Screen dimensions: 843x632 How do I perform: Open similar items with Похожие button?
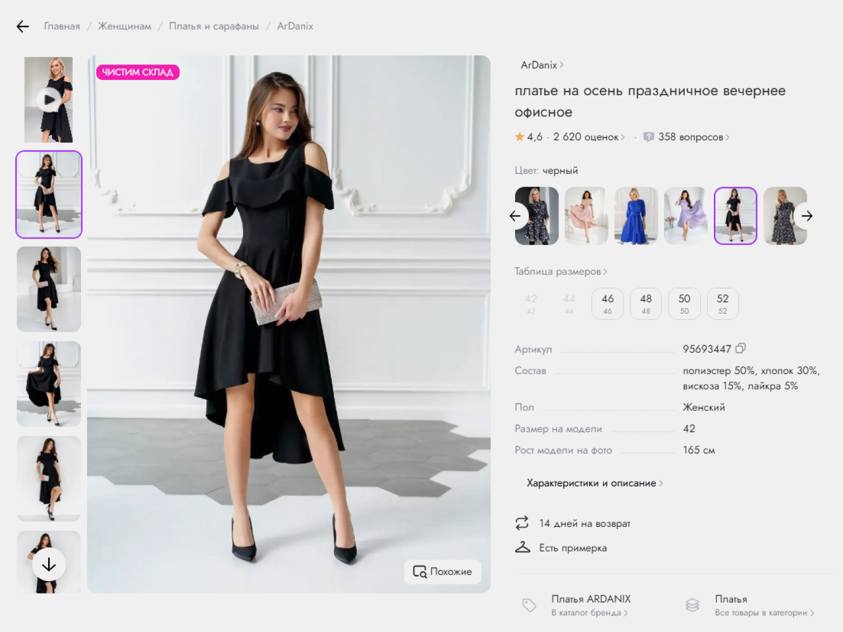(x=442, y=571)
